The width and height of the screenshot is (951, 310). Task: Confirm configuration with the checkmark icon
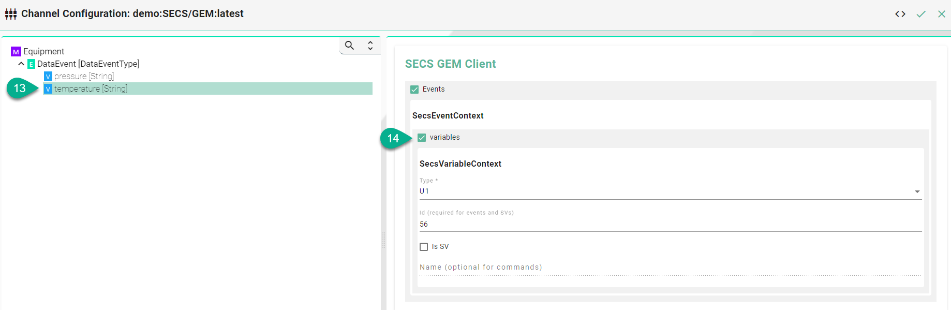click(921, 14)
